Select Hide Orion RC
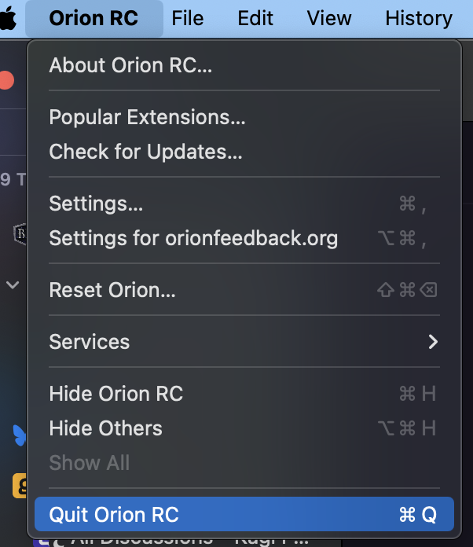This screenshot has width=473, height=547. 115,394
